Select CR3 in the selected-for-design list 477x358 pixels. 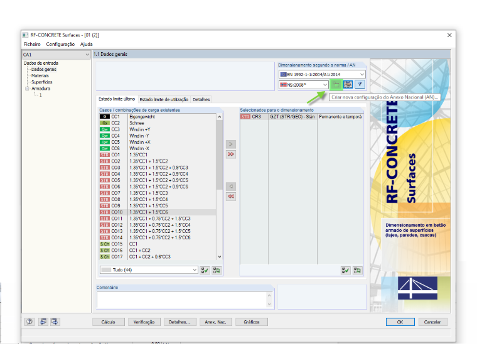tap(301, 117)
